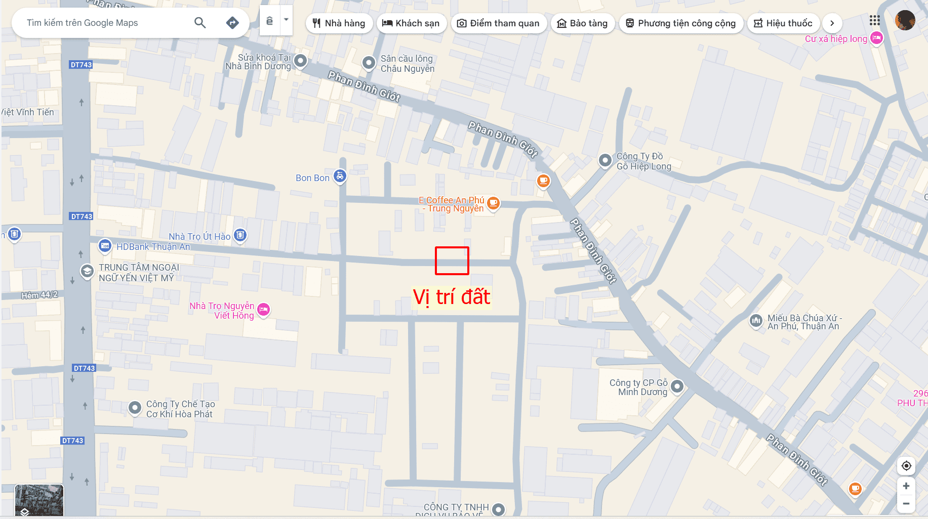Filter by Nhà hàng chip
The height and width of the screenshot is (519, 928).
pos(339,23)
